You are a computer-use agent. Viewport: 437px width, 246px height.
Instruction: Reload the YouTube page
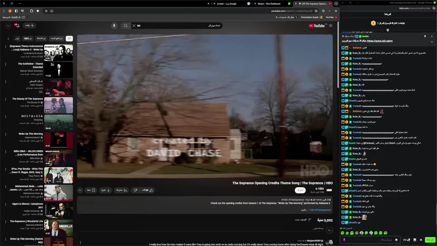pos(323,11)
